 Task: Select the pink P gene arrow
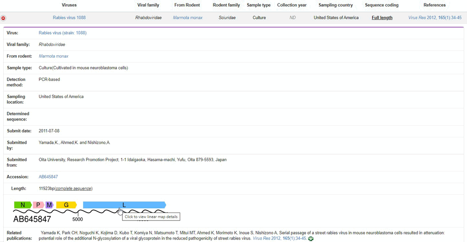pyautogui.click(x=38, y=205)
